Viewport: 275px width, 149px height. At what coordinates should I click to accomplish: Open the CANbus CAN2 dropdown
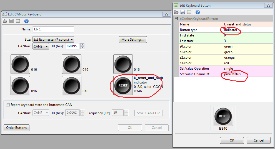(41, 46)
